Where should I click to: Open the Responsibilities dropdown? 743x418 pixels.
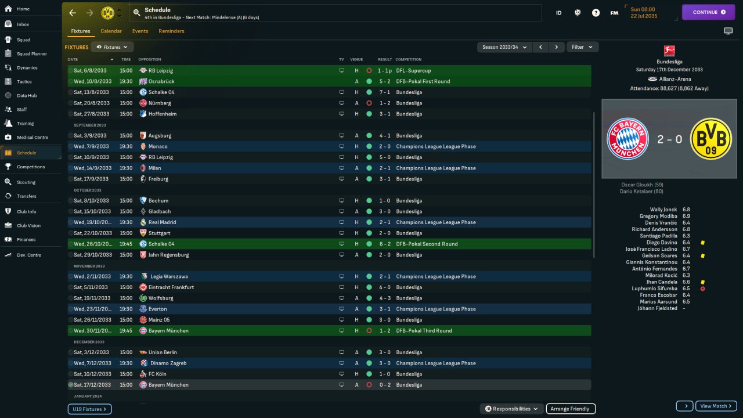pos(511,409)
